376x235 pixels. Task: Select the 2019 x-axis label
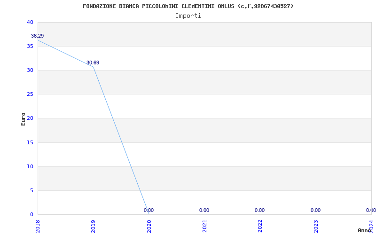point(93,227)
